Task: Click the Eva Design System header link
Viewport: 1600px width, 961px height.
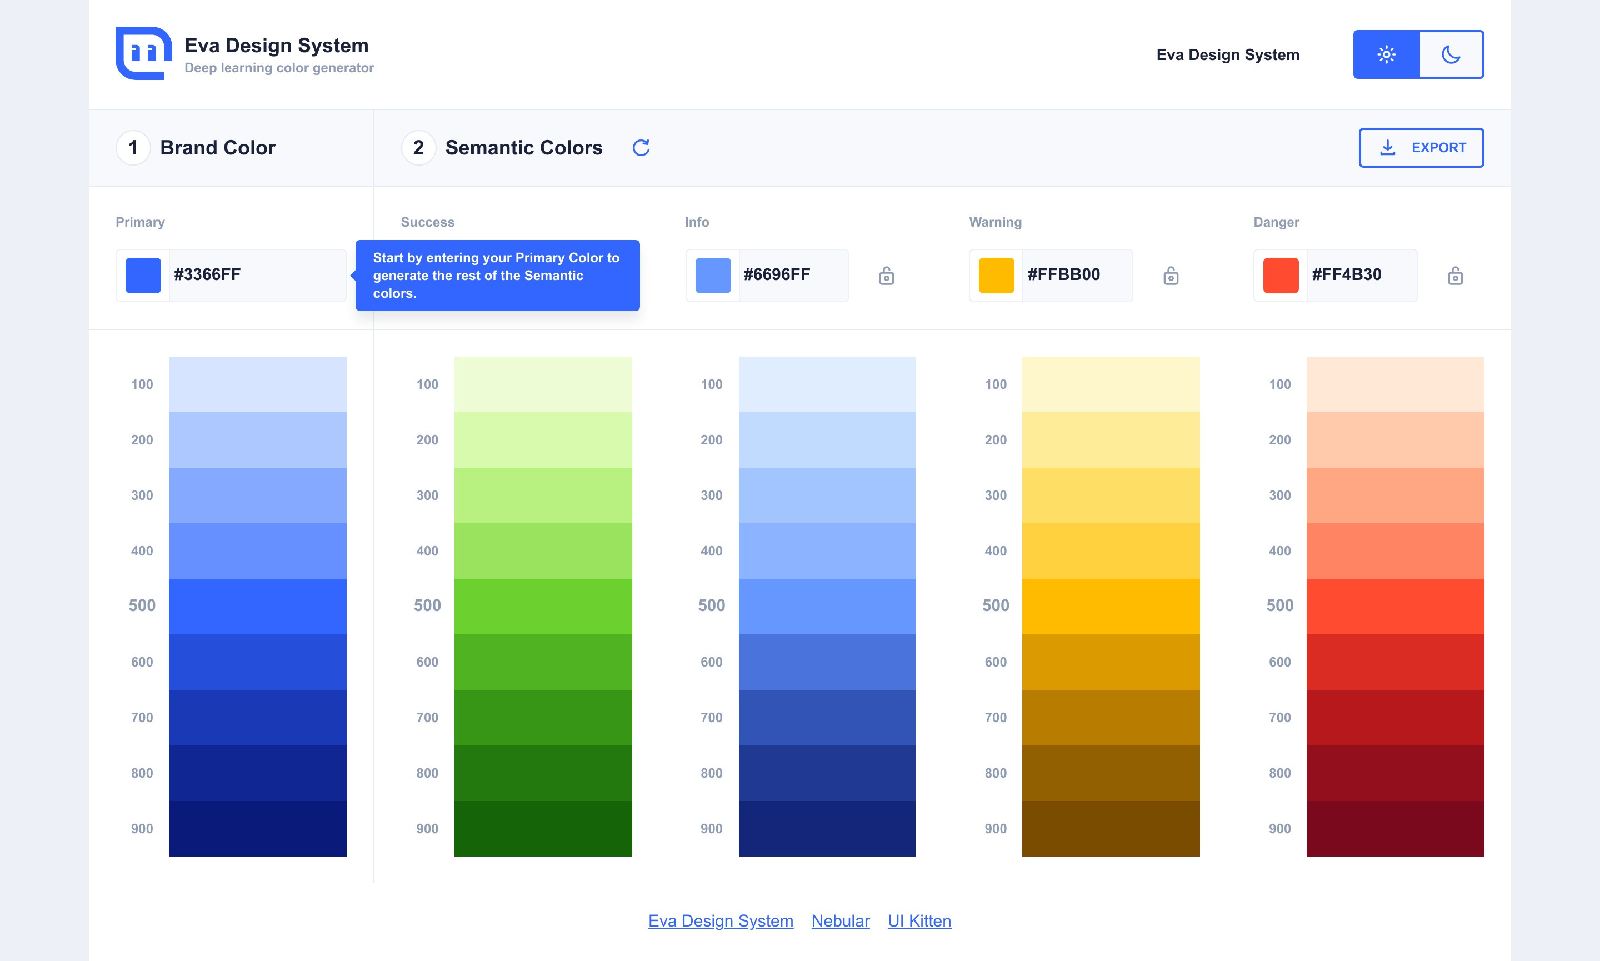Action: (x=1227, y=55)
